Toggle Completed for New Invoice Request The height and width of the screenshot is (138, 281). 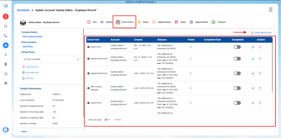237,88
